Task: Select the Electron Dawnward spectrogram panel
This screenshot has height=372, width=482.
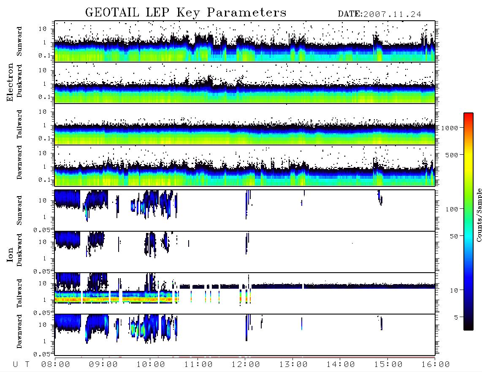Action: coord(245,166)
